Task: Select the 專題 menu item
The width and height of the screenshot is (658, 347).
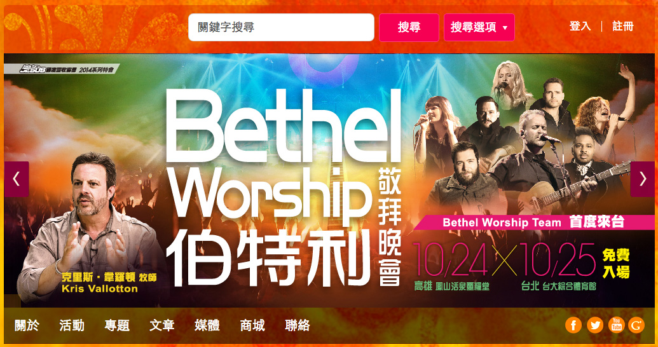Action: [x=117, y=325]
